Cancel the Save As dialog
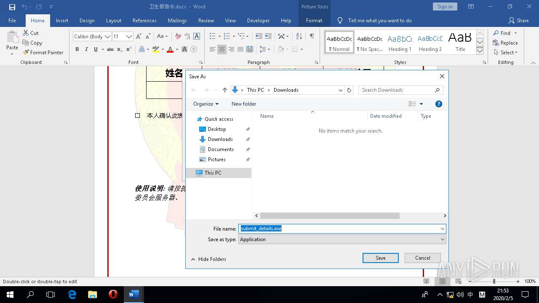This screenshot has height=303, width=539. point(422,258)
